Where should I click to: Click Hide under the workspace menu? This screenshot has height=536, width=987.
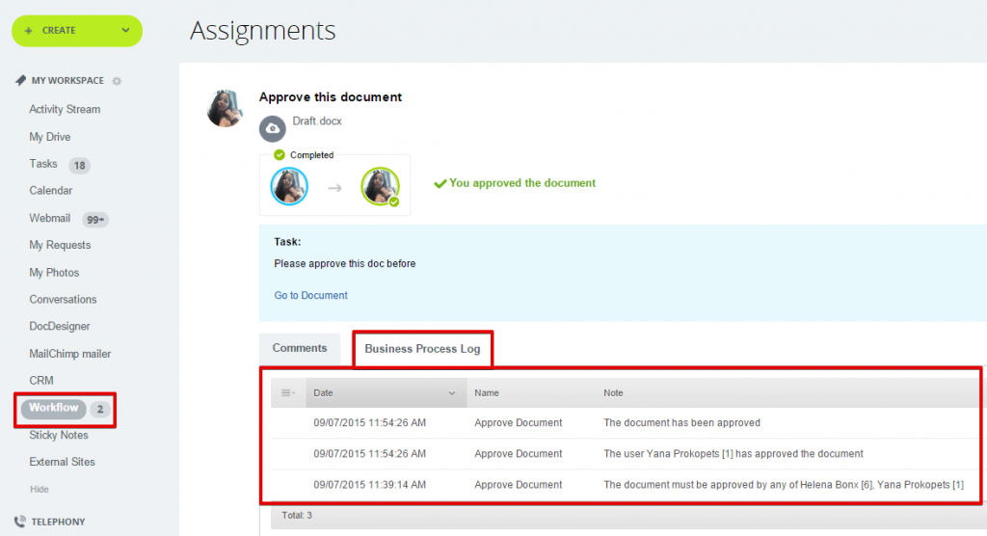point(39,490)
